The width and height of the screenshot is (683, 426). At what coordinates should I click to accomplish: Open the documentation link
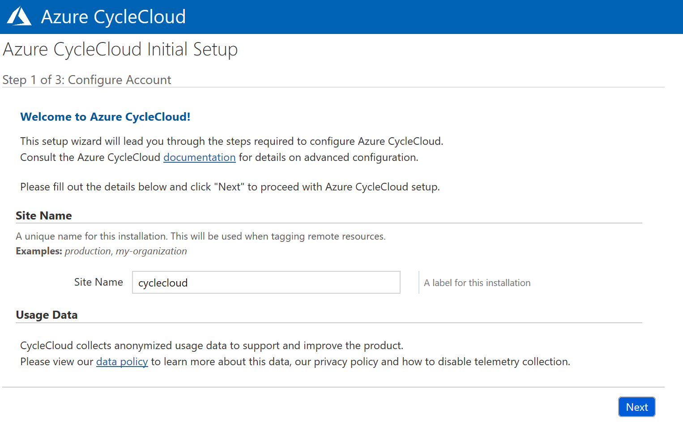[199, 157]
